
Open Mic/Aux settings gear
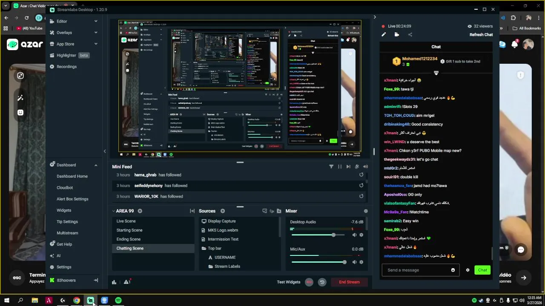[x=361, y=262]
